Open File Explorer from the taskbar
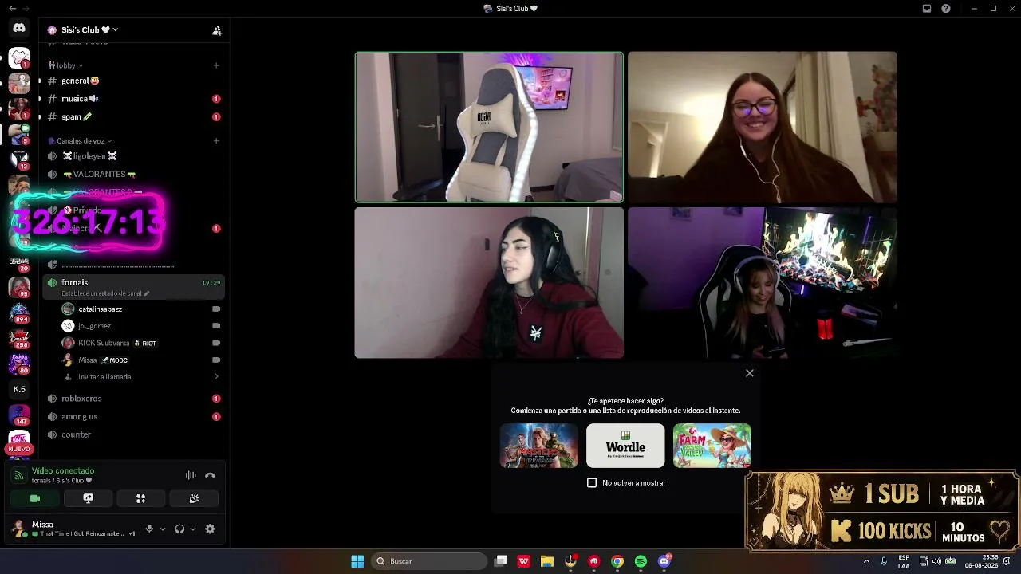The width and height of the screenshot is (1021, 574). pyautogui.click(x=547, y=561)
